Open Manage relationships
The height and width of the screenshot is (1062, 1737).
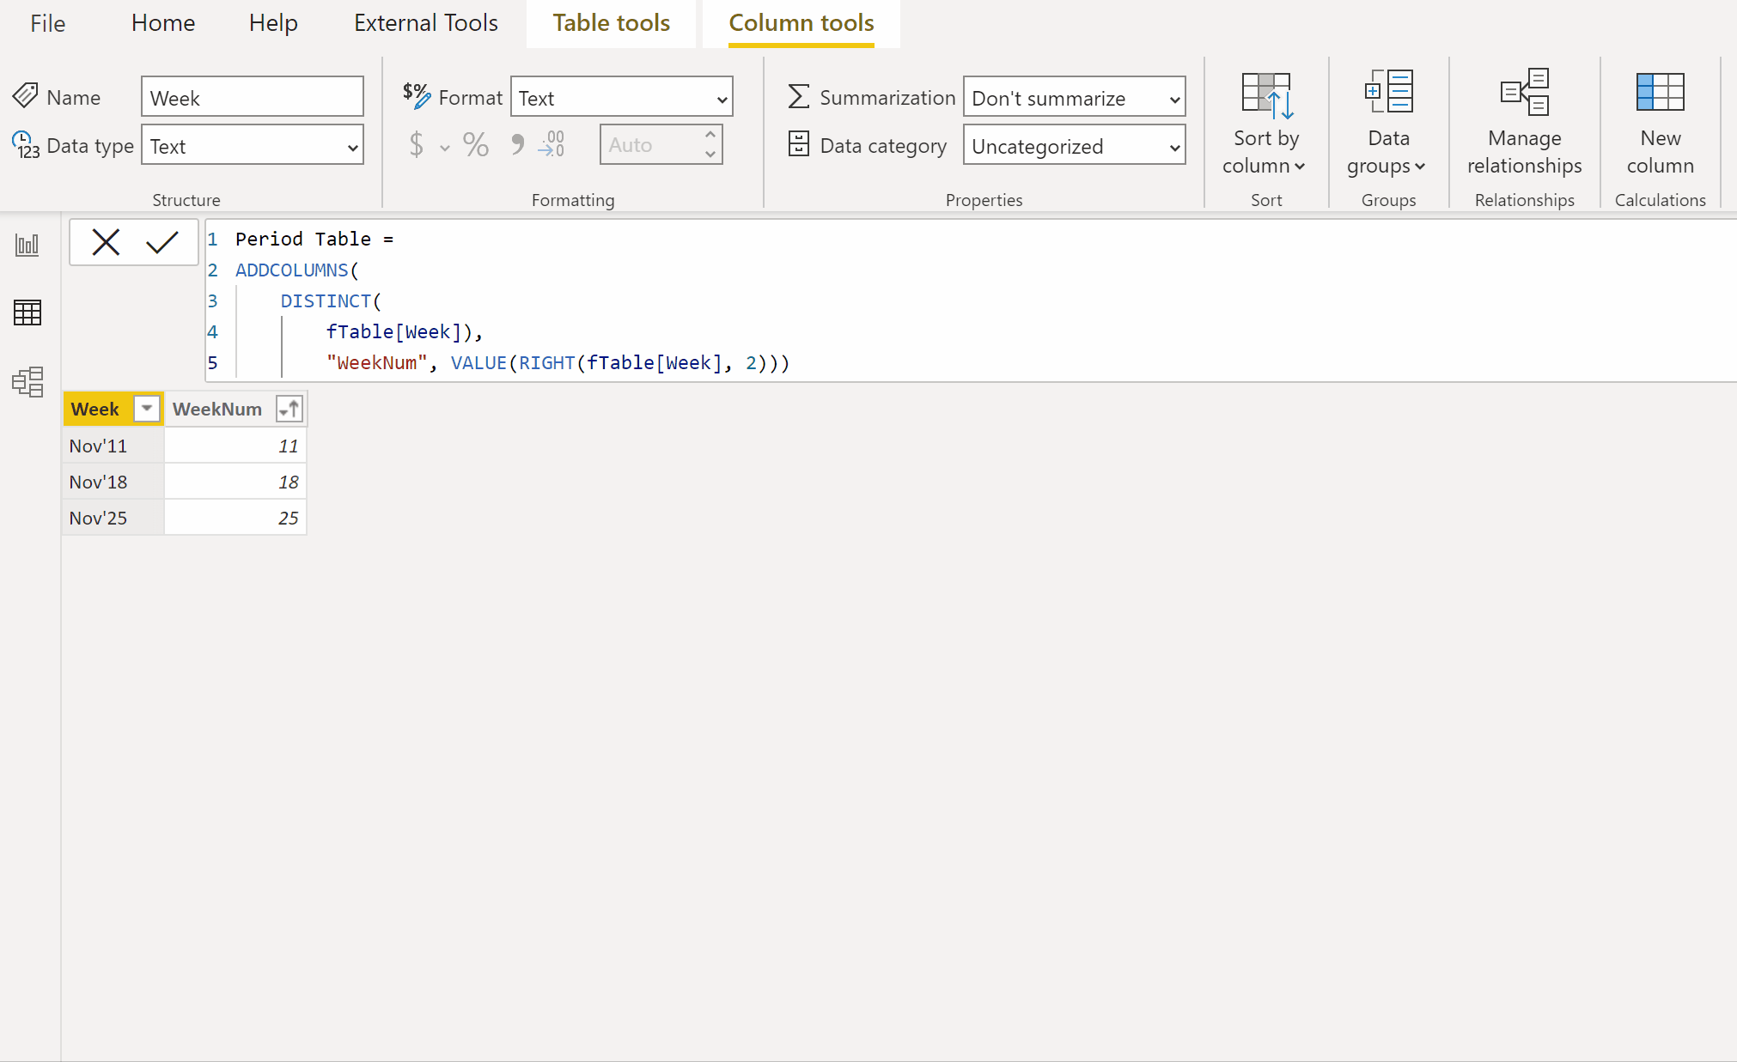(x=1524, y=123)
